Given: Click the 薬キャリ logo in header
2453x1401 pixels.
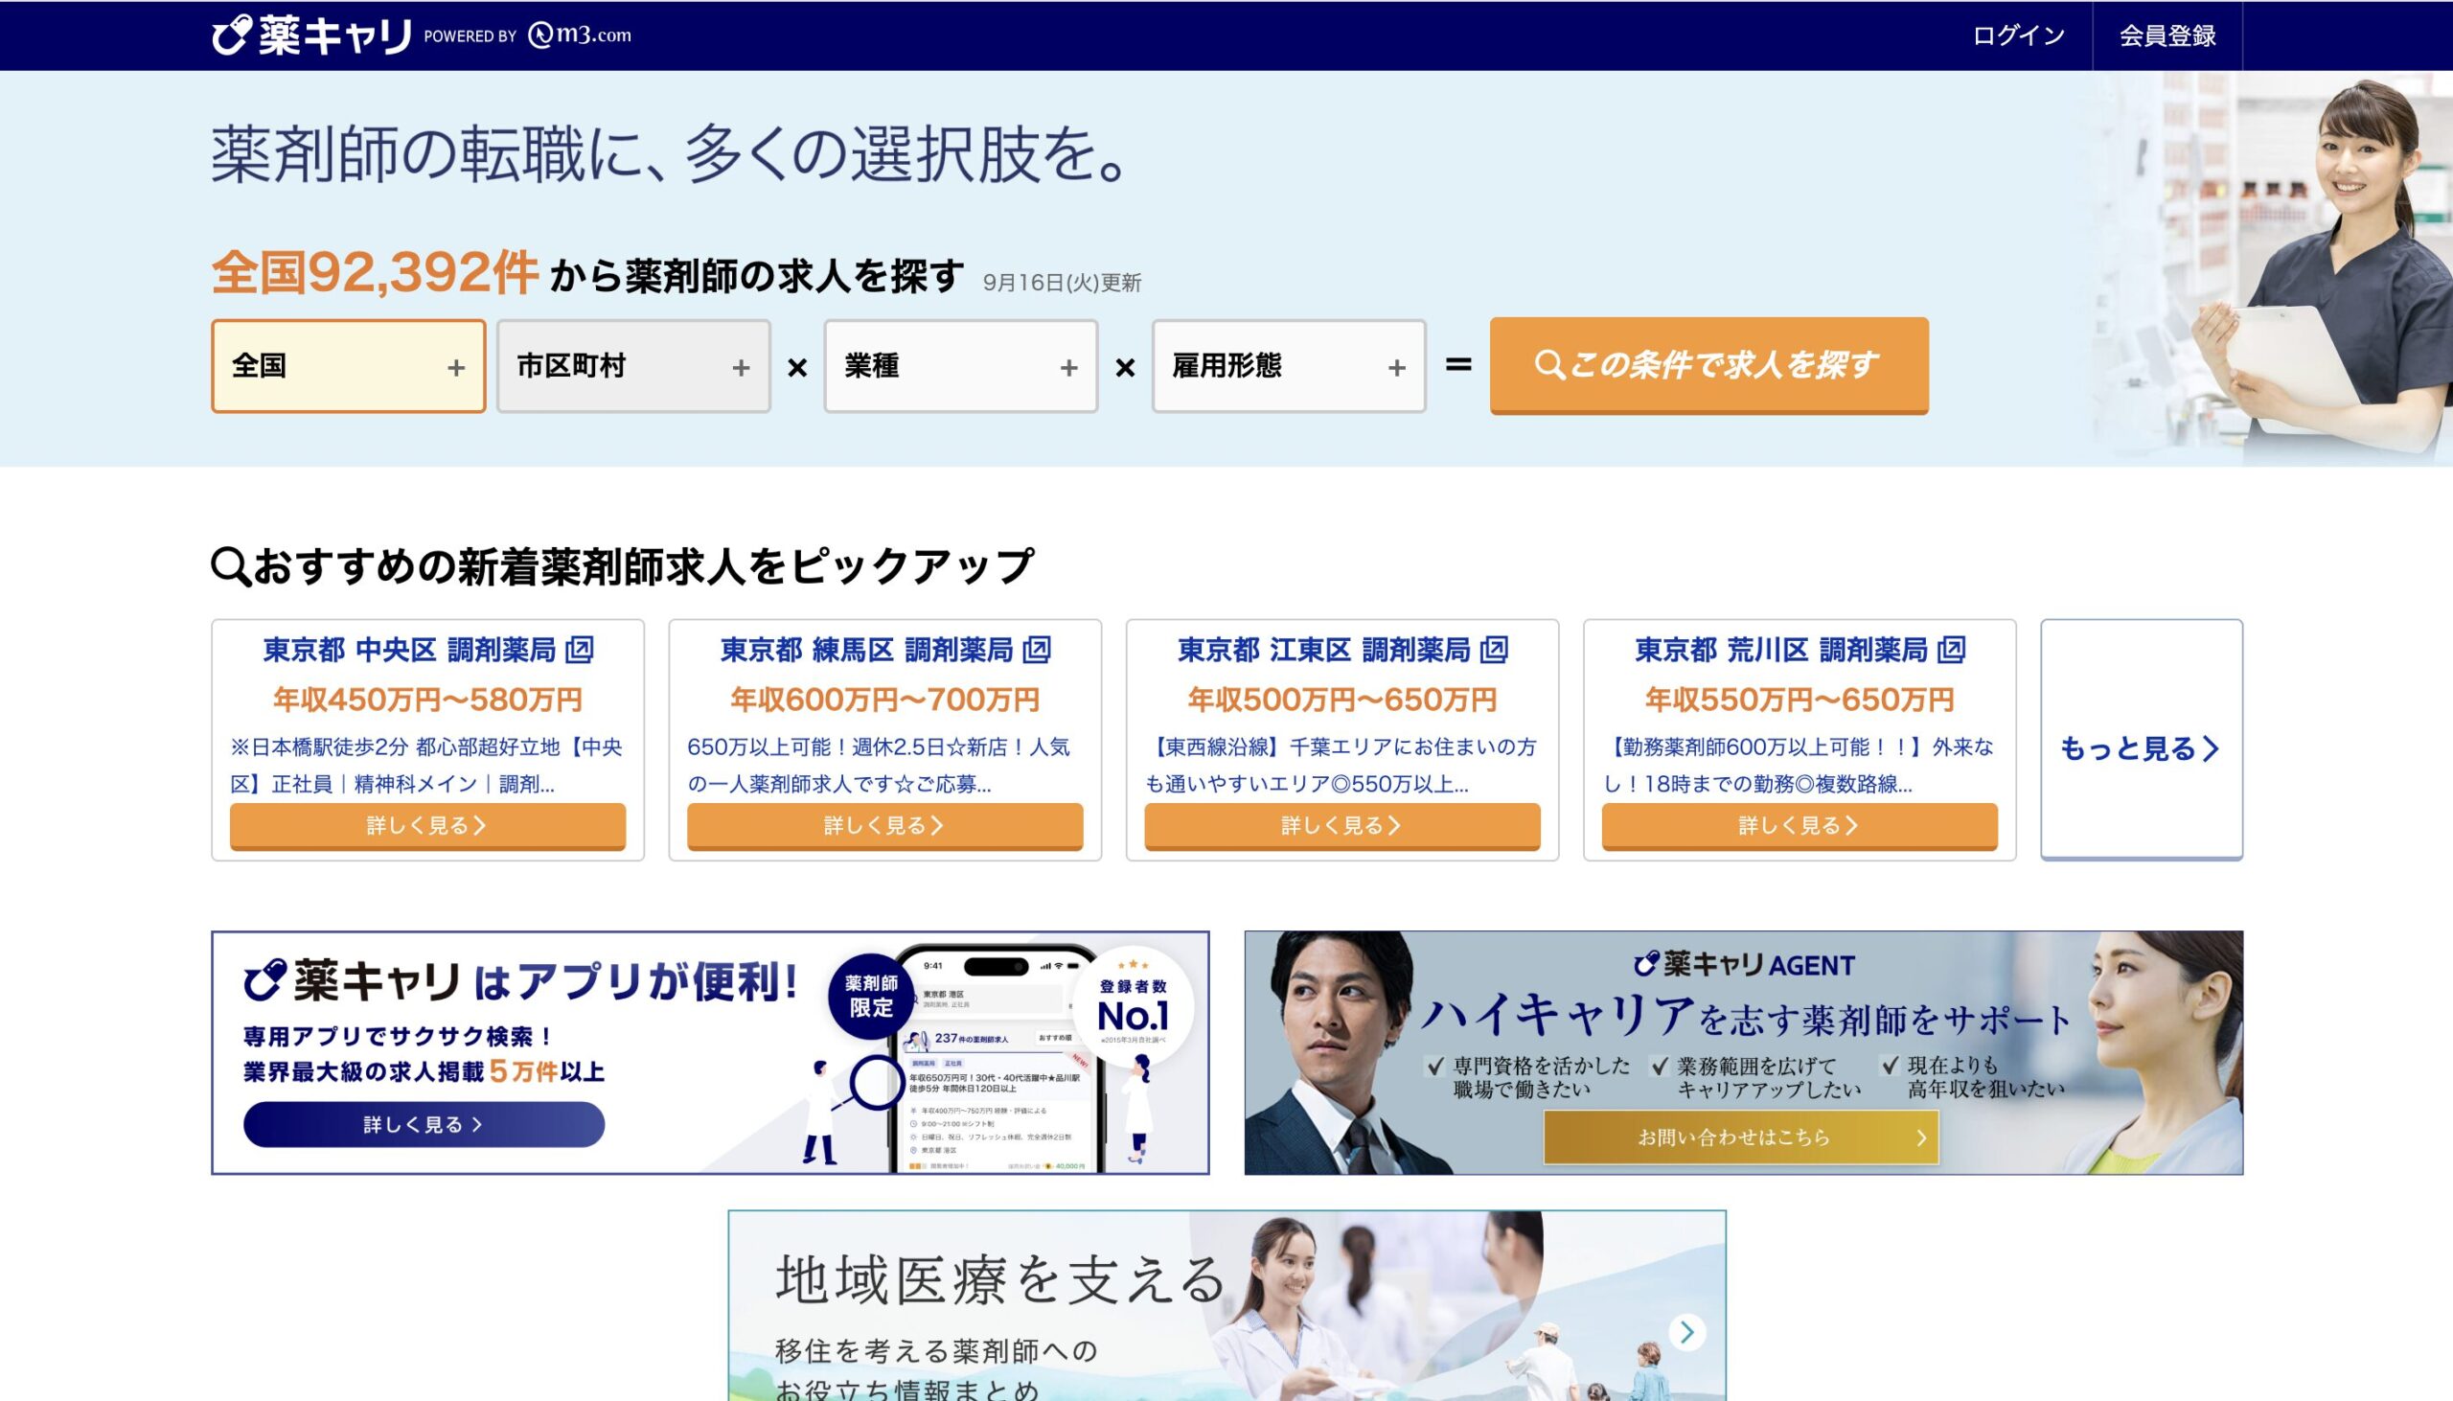Looking at the screenshot, I should (310, 35).
